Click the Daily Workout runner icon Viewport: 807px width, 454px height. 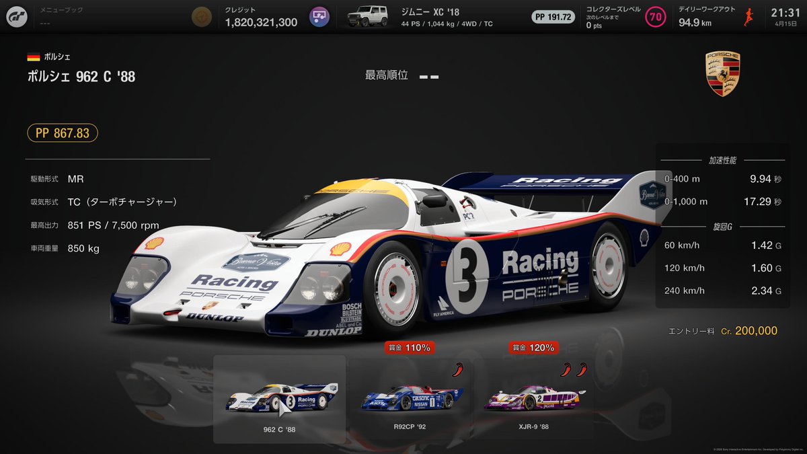747,17
